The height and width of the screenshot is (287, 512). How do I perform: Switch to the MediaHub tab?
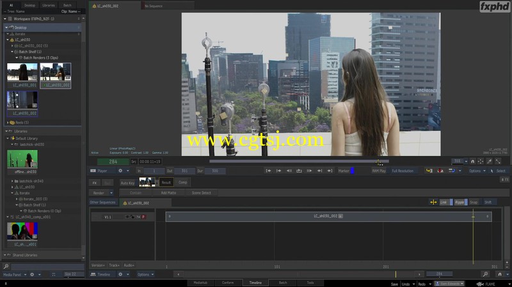(x=200, y=283)
